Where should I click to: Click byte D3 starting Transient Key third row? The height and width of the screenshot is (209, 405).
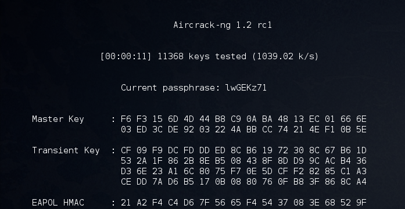tap(126, 171)
